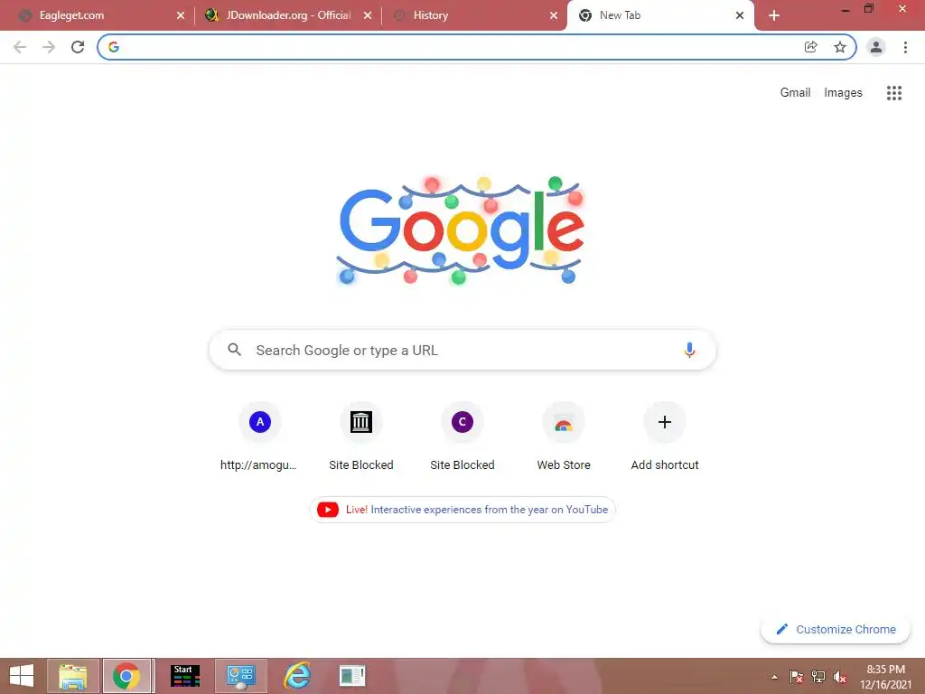Open the document app icon in taskbar

point(353,676)
